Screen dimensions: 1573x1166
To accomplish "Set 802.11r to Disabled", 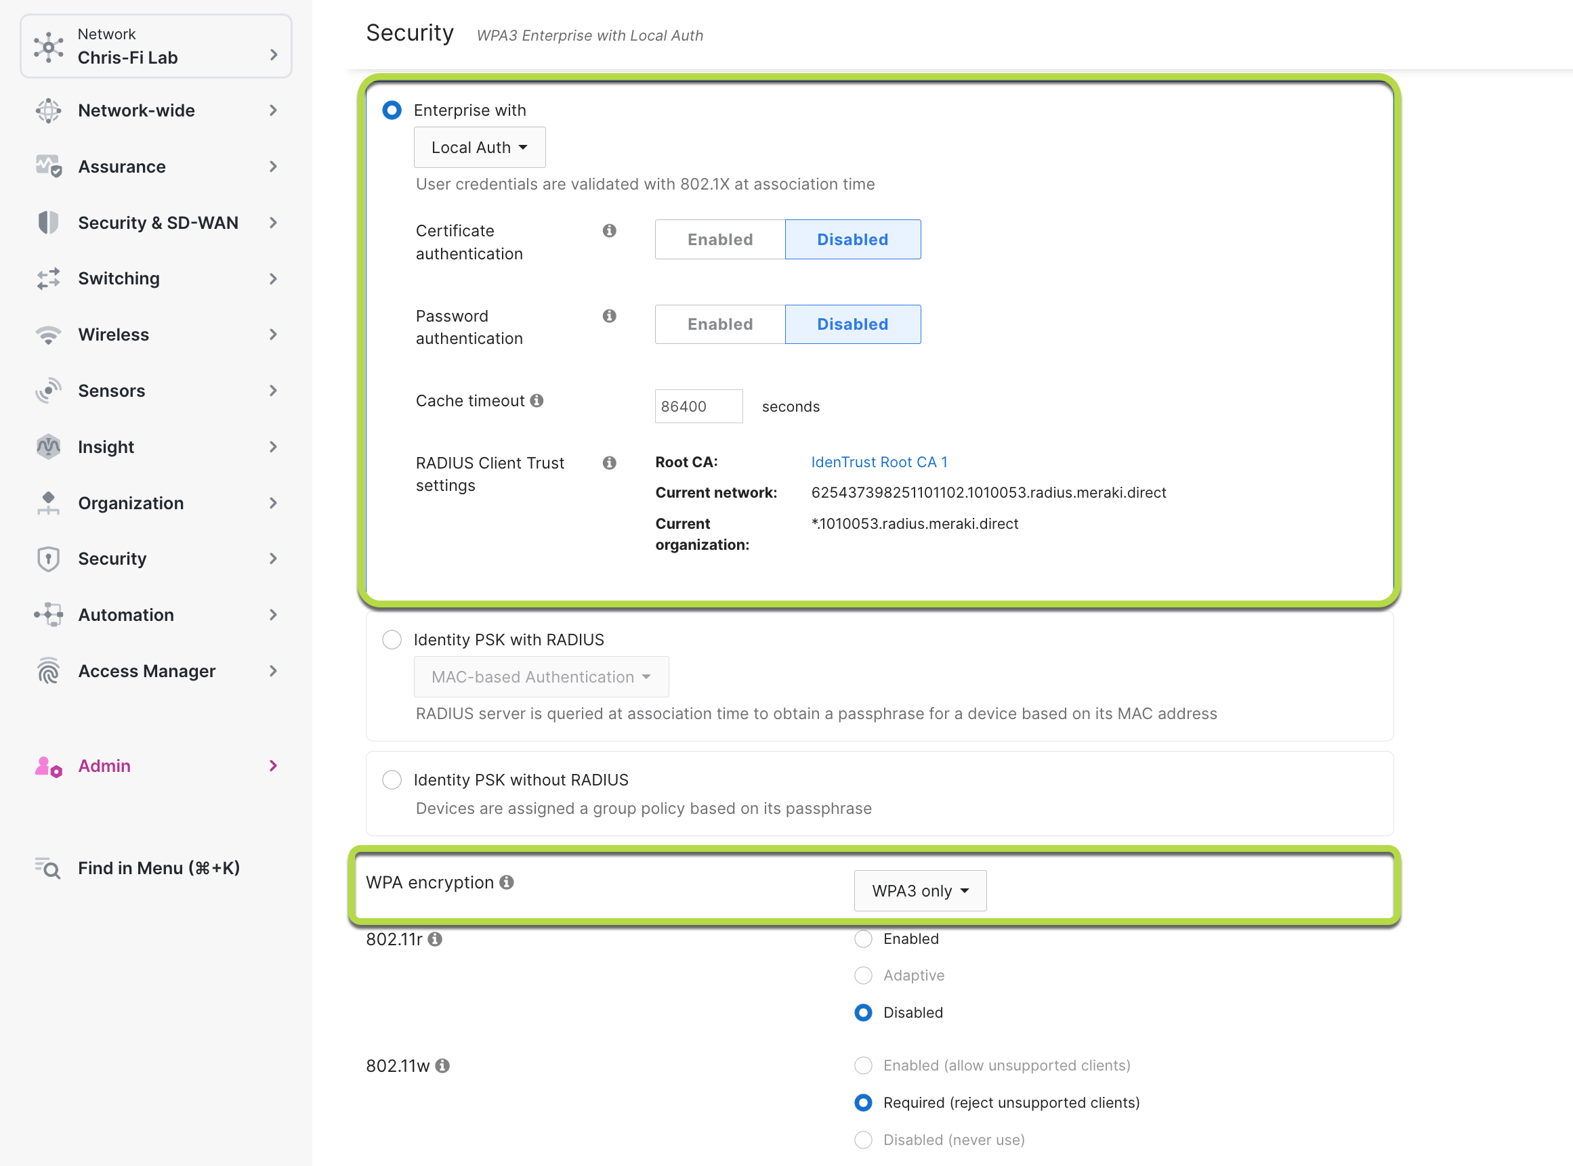I will [863, 1013].
